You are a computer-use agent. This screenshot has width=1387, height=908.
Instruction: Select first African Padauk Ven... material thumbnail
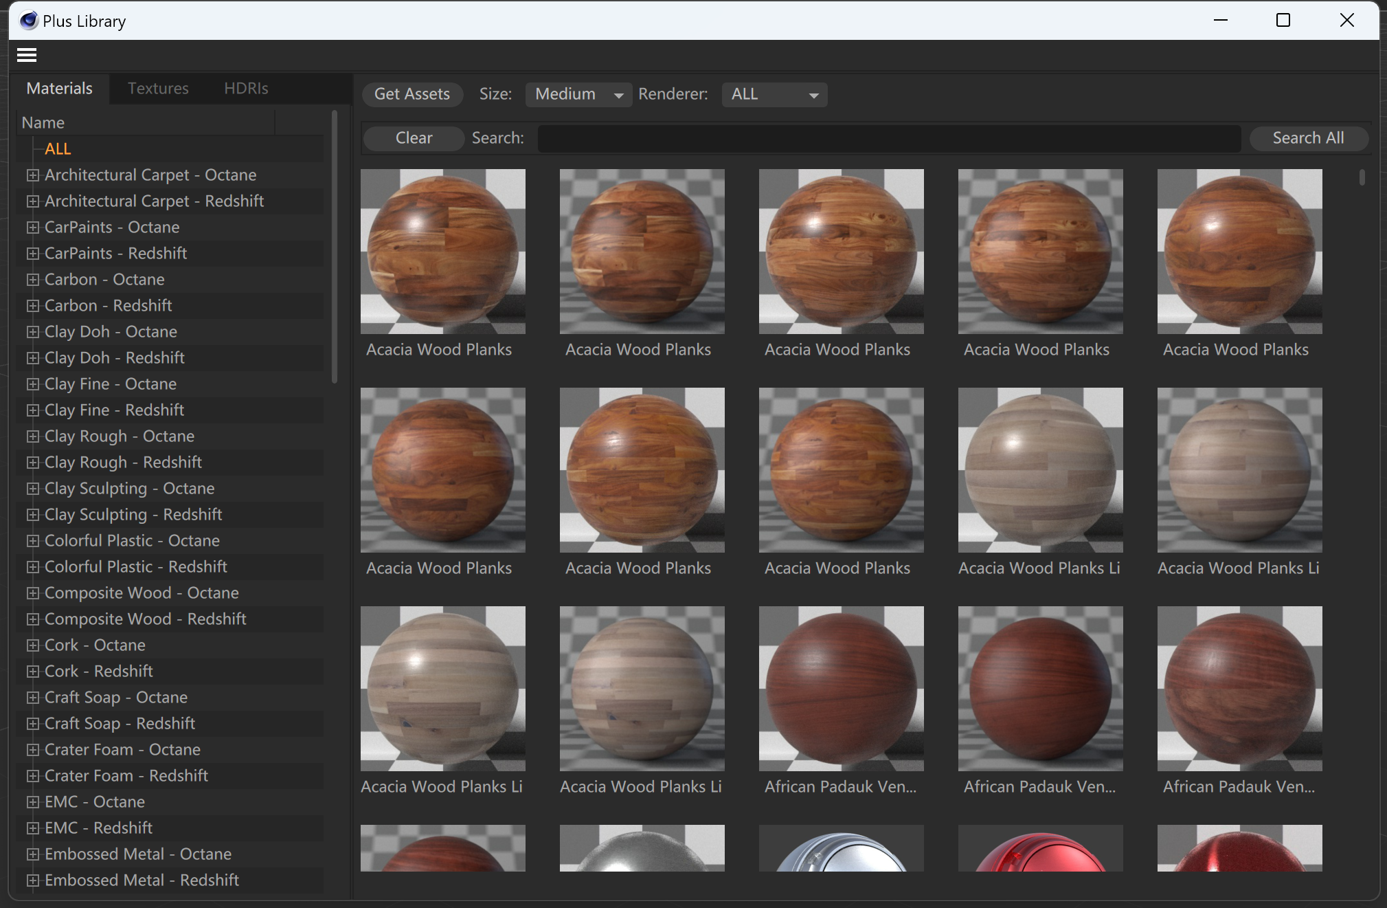[842, 689]
